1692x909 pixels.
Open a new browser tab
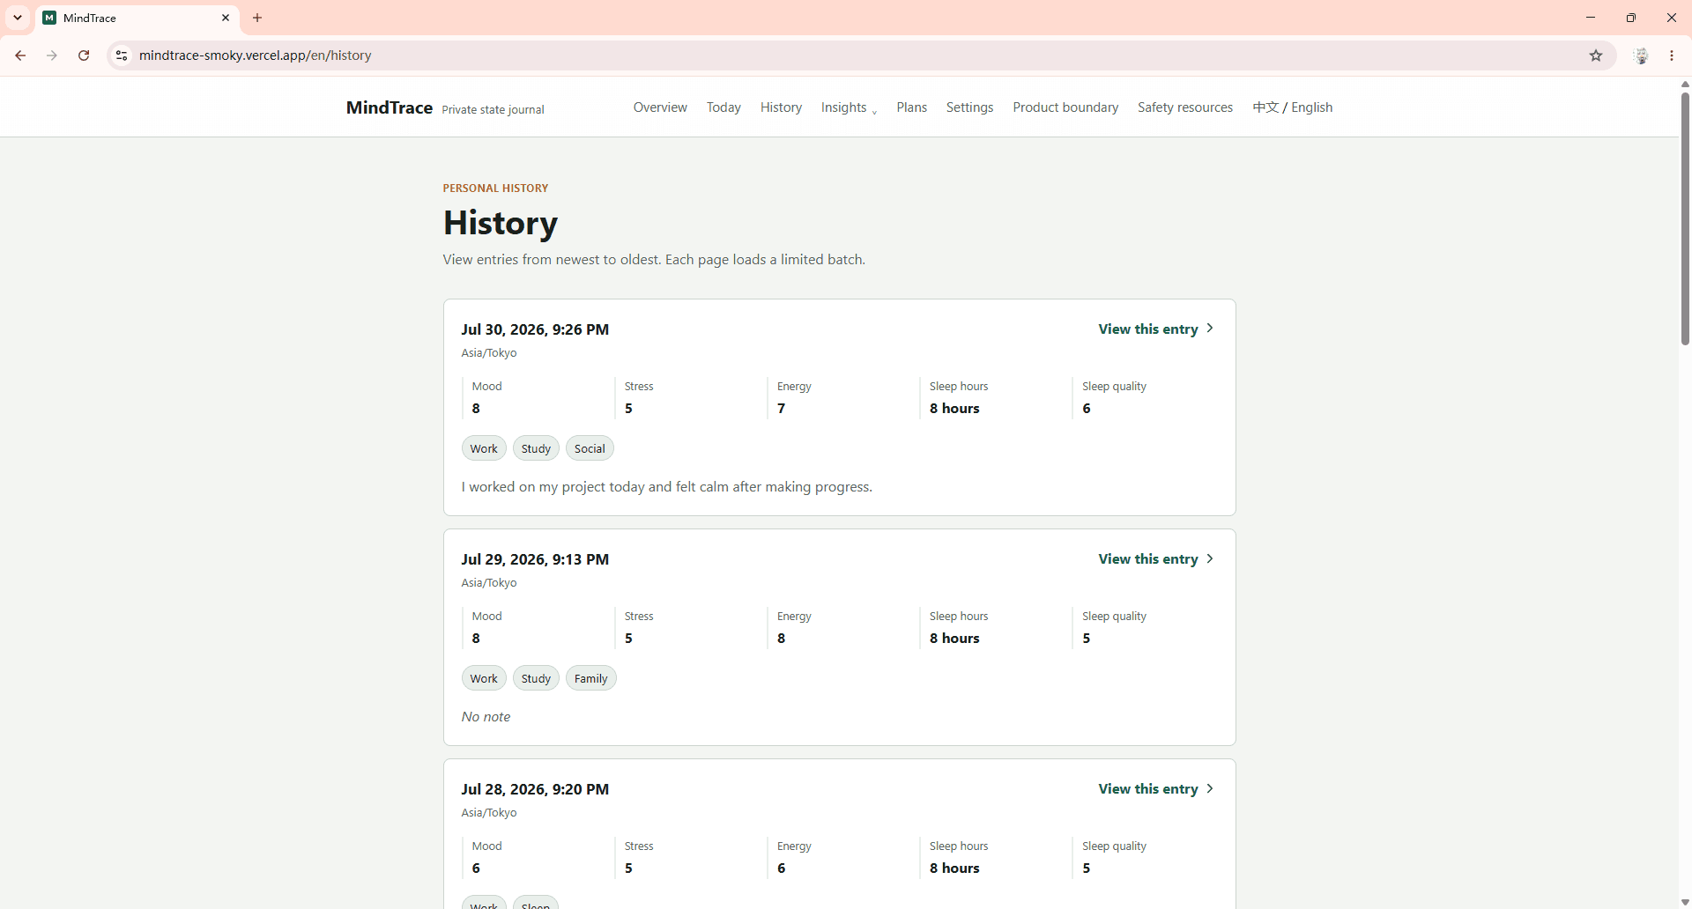257,18
